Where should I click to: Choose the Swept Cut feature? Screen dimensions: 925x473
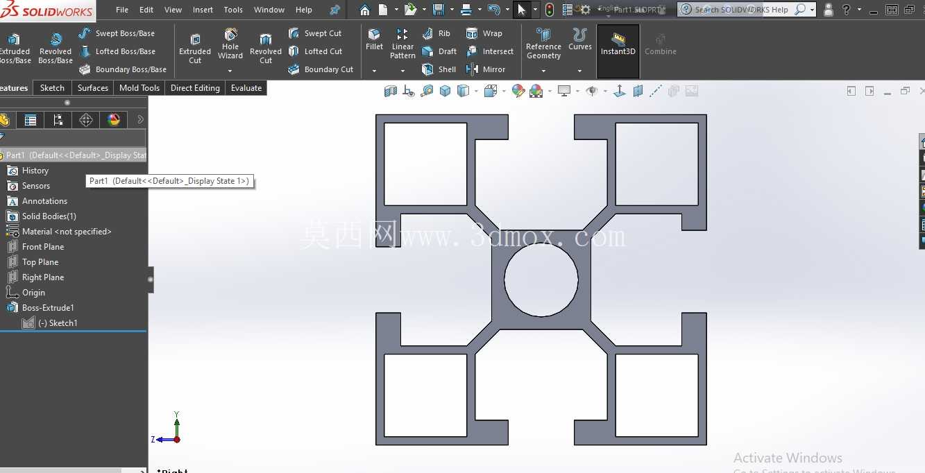(x=315, y=33)
